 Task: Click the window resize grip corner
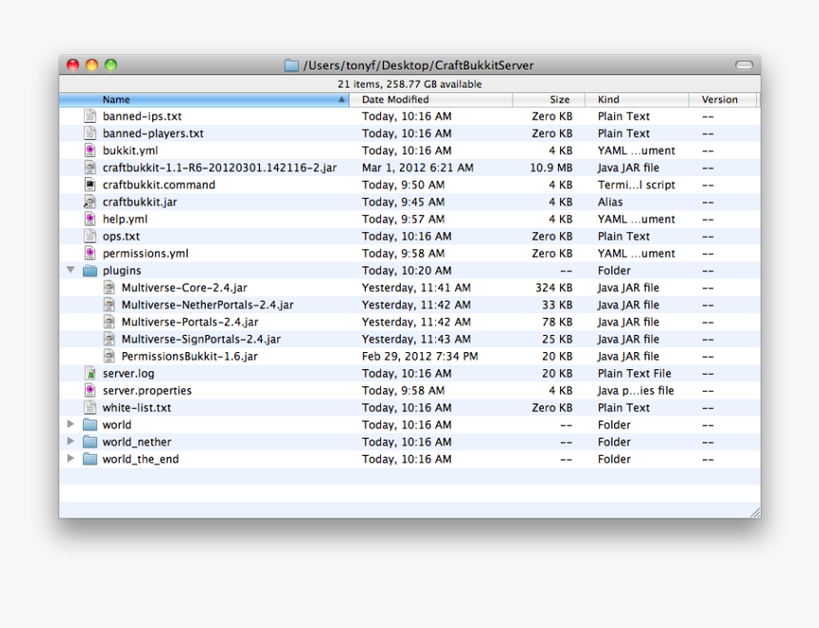(755, 513)
